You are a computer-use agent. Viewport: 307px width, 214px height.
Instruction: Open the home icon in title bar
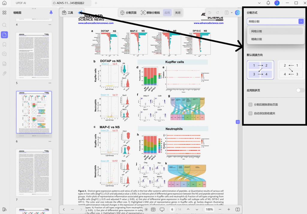[x=4, y=3]
